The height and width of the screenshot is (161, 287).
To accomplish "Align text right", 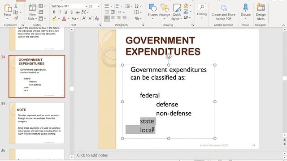I will pos(118,18).
